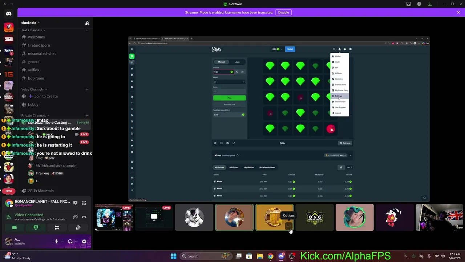Click Live Support in Stake menu
Screen dimensions: 465x262
click(x=340, y=107)
